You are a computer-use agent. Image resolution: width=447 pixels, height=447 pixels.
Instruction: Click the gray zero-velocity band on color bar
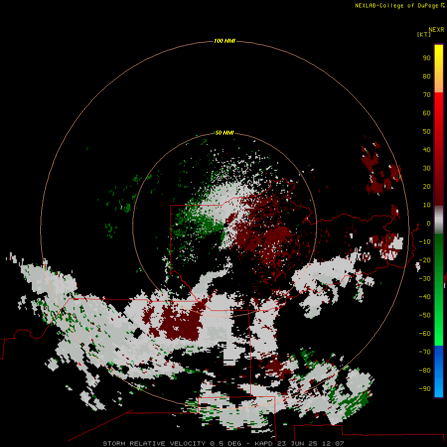[439, 220]
